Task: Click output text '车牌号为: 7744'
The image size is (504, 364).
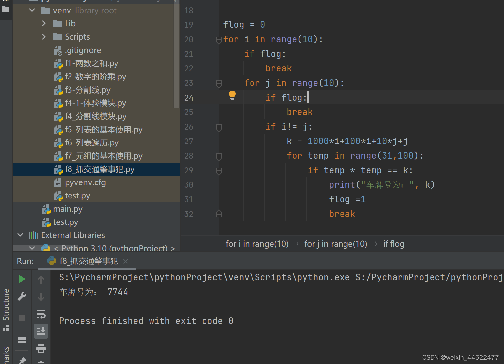Action: 94,292
